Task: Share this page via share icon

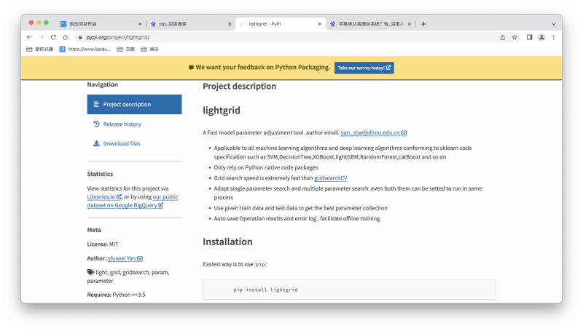Action: [502, 37]
